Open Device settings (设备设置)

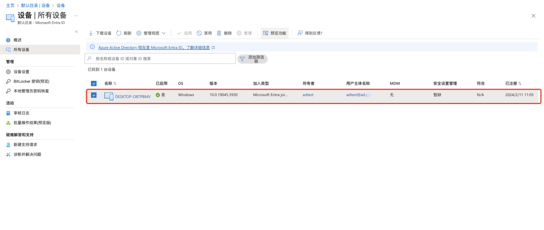[21, 72]
